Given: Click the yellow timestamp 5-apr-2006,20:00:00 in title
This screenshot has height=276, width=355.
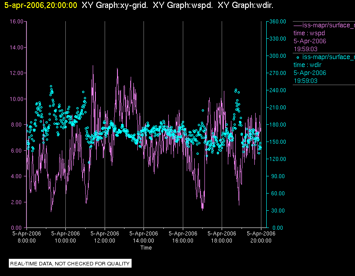Looking at the screenshot, I should tap(41, 5).
